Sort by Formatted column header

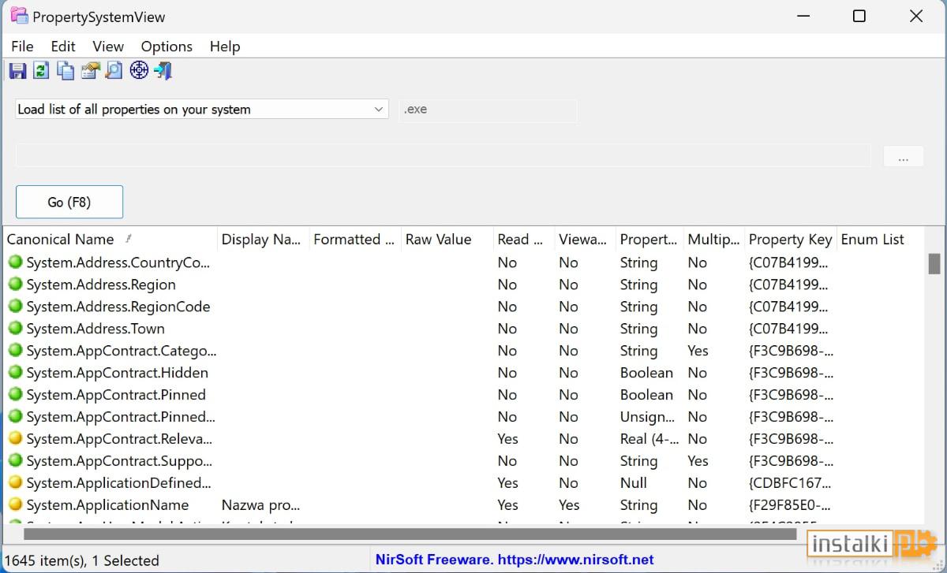tap(355, 240)
